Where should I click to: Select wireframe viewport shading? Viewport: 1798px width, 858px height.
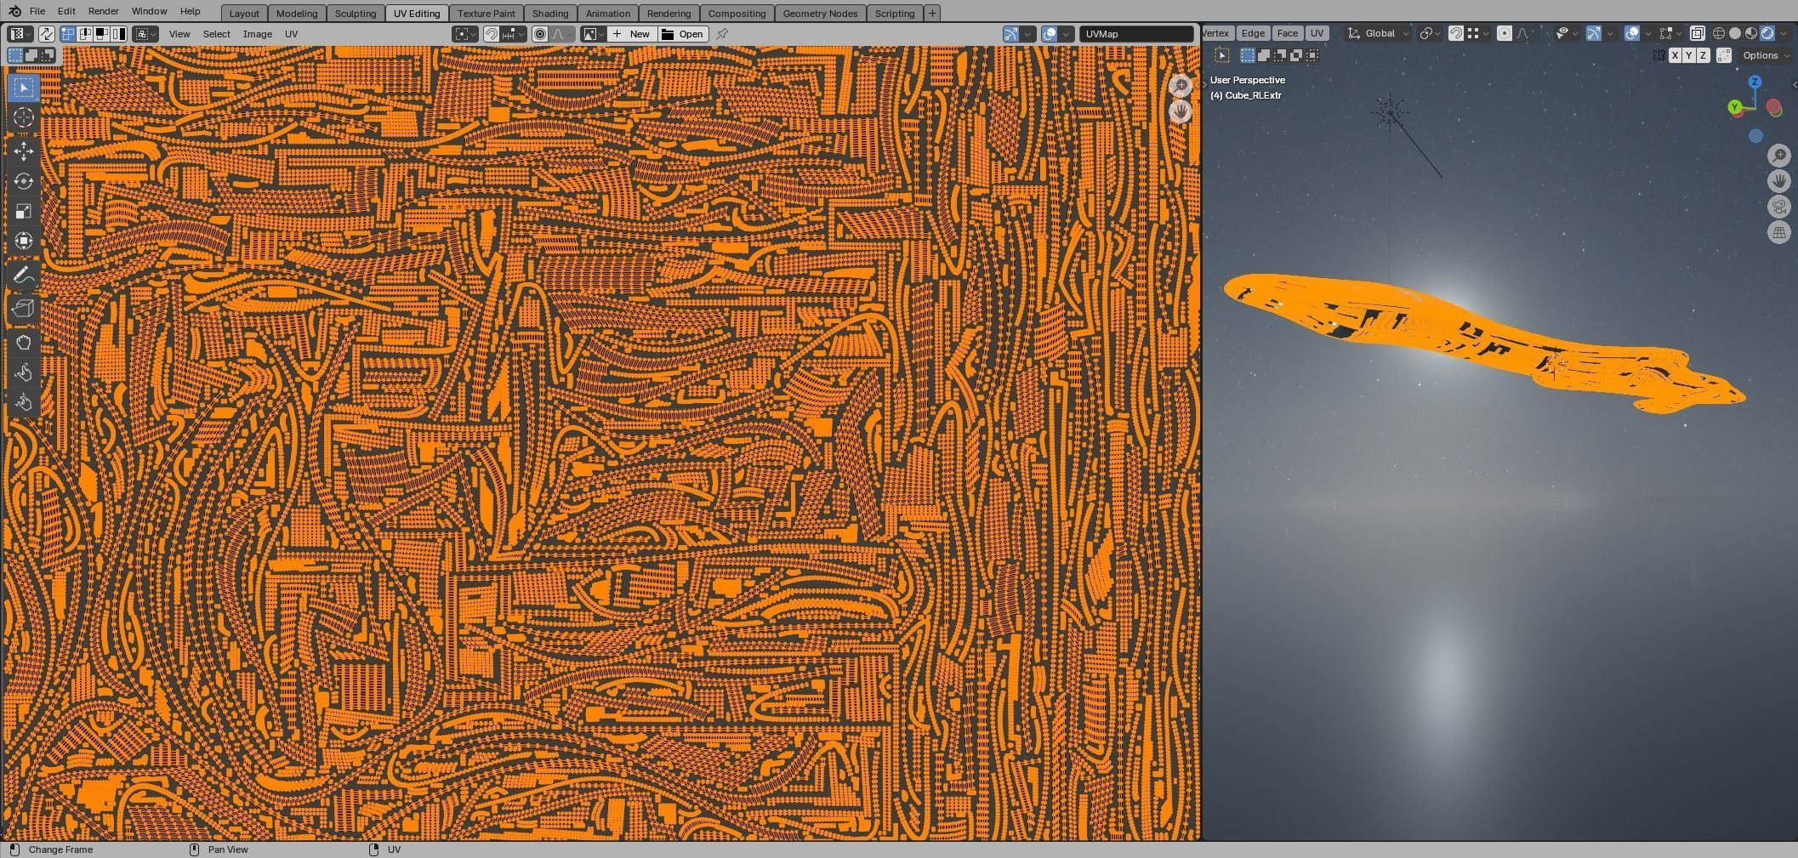click(1718, 33)
